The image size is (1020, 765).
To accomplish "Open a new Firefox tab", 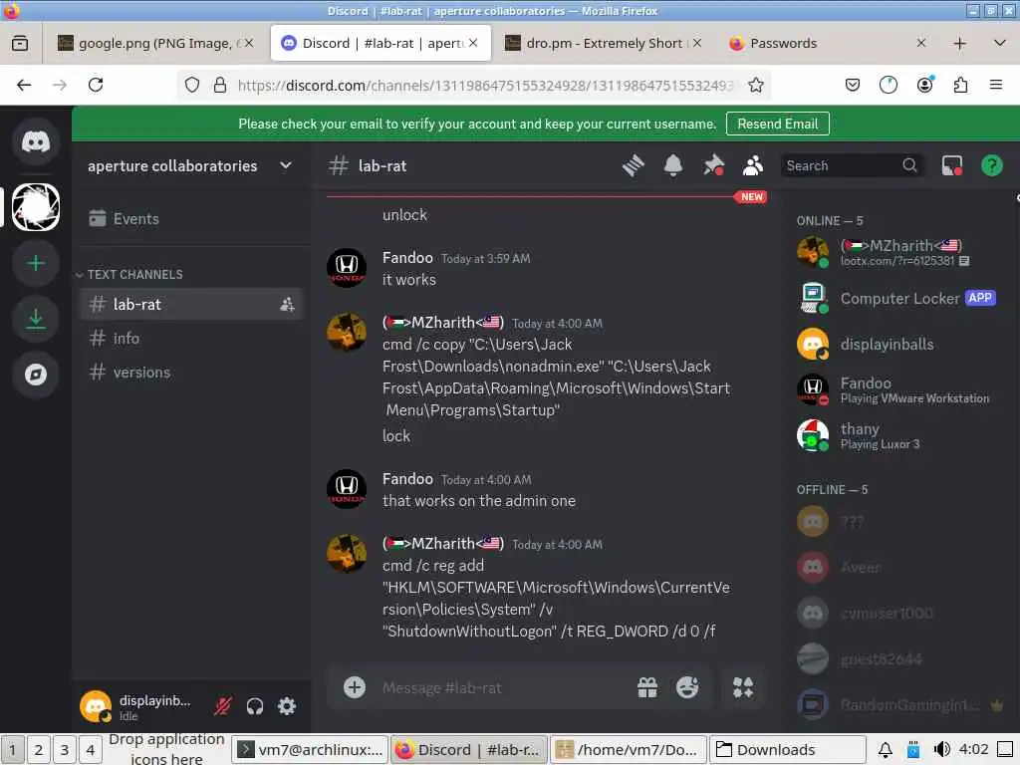I will pos(959,43).
